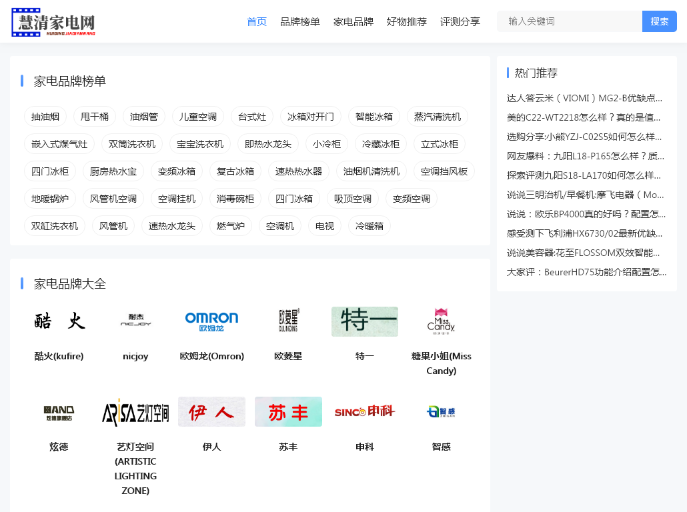Select the 即热水龙头 tag
The image size is (687, 512).
coord(268,144)
